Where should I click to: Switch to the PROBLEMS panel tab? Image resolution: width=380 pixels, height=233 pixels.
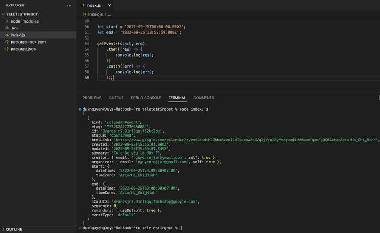92,98
